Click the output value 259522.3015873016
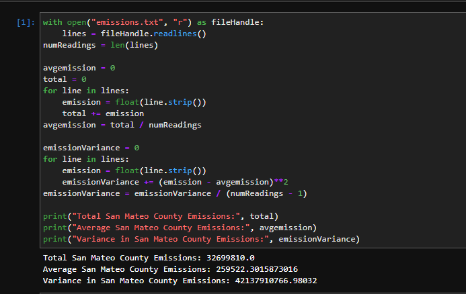 click(257, 269)
